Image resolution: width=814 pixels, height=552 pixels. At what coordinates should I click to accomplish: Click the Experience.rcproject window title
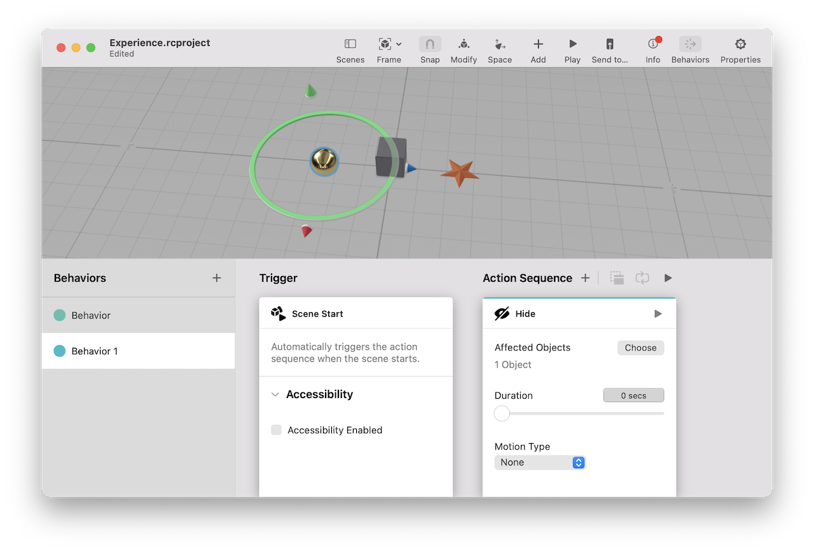coord(160,43)
